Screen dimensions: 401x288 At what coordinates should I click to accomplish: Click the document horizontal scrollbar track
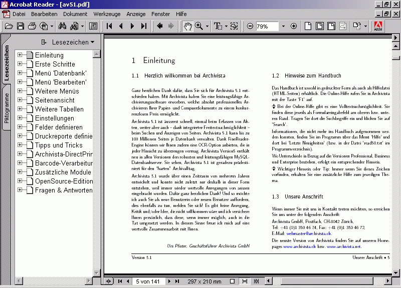point(327,281)
